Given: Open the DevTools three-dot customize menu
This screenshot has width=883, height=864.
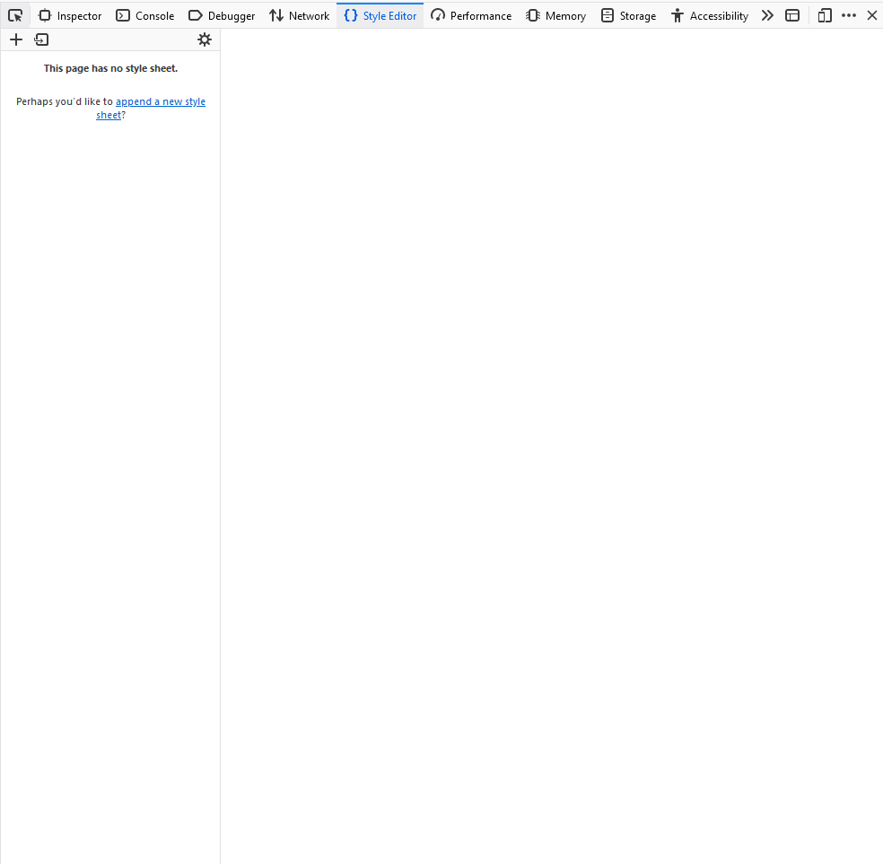Looking at the screenshot, I should tap(849, 16).
